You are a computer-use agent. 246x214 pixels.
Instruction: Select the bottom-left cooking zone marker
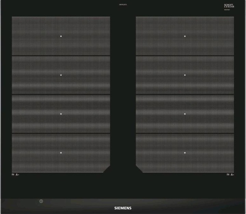click(x=61, y=152)
